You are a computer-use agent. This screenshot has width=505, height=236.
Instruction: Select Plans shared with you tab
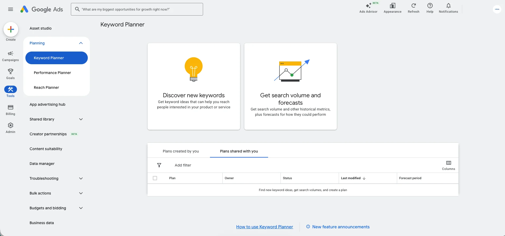[x=239, y=151]
